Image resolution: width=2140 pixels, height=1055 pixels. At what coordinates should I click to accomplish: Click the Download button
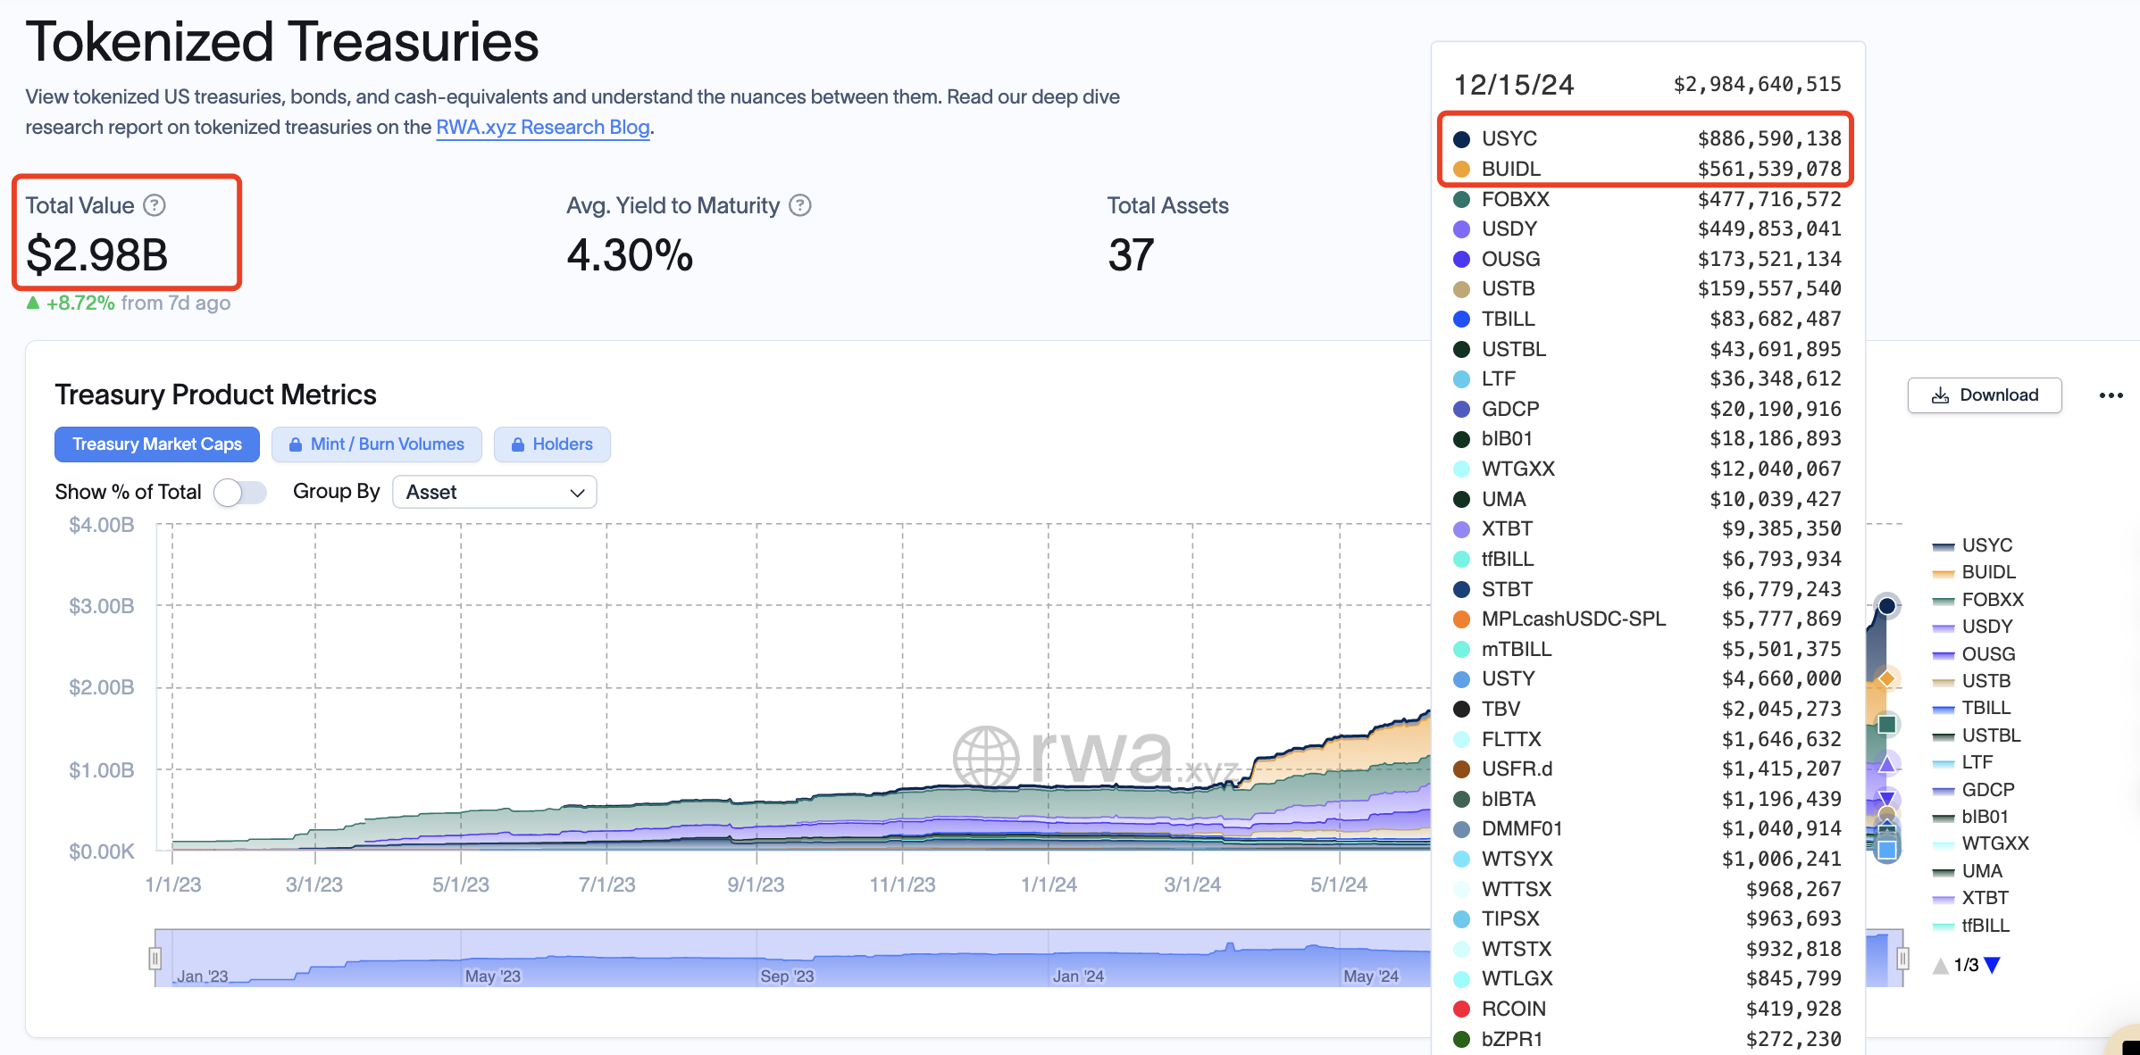(x=1985, y=395)
